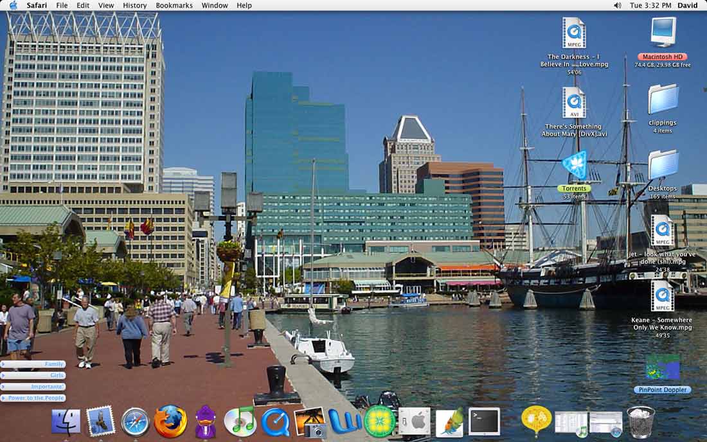Screen dimensions: 707x442
Task: Click the 49'35 duration under Keane file
Action: click(663, 335)
